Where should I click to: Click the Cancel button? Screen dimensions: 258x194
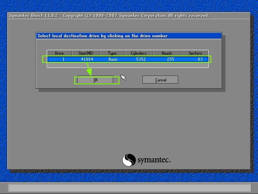[160, 80]
